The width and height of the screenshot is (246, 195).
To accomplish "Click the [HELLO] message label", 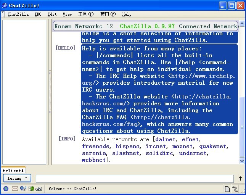I will coord(66,48).
